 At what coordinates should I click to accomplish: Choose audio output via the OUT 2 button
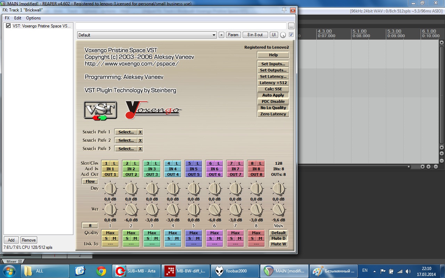point(131,174)
